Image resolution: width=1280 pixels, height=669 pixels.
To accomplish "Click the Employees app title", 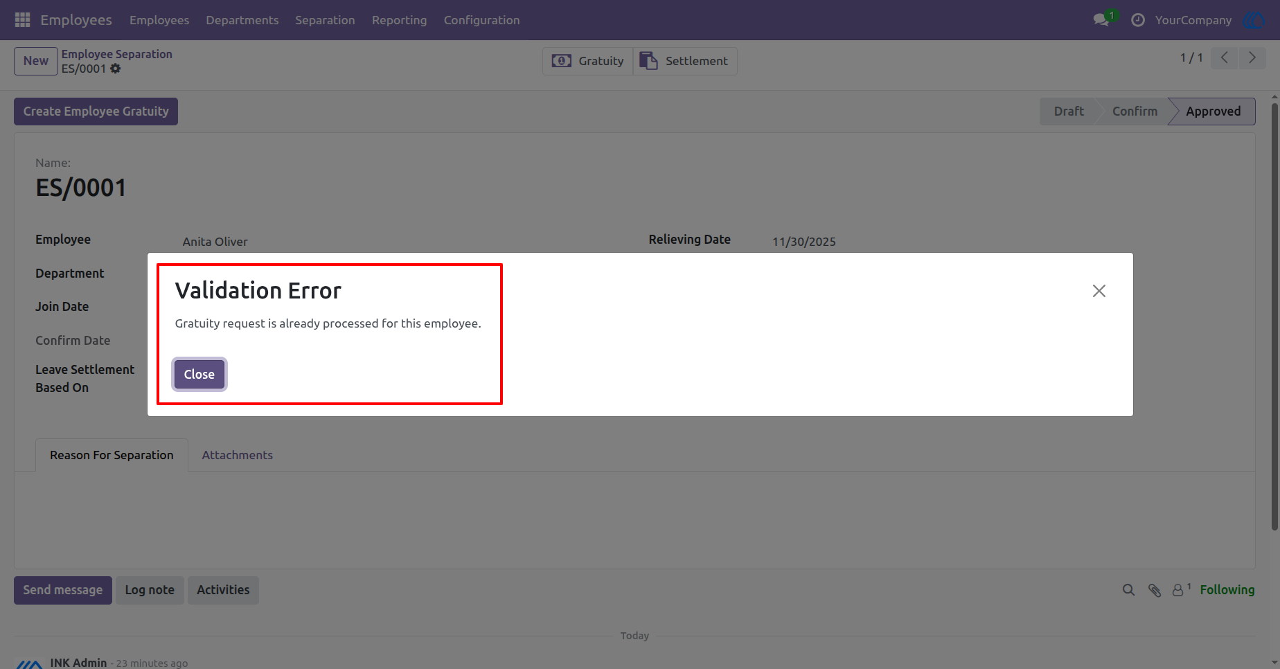I will click(x=76, y=20).
